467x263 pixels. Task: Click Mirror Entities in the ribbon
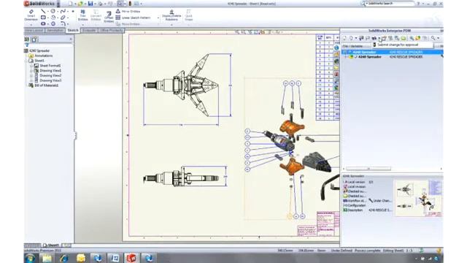tap(128, 12)
